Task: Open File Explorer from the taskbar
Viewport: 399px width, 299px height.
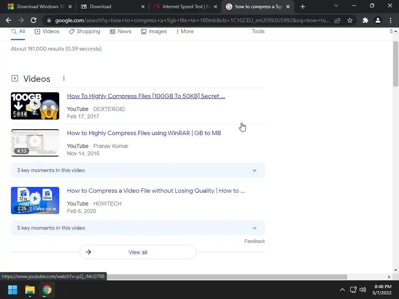Action: 30,290
